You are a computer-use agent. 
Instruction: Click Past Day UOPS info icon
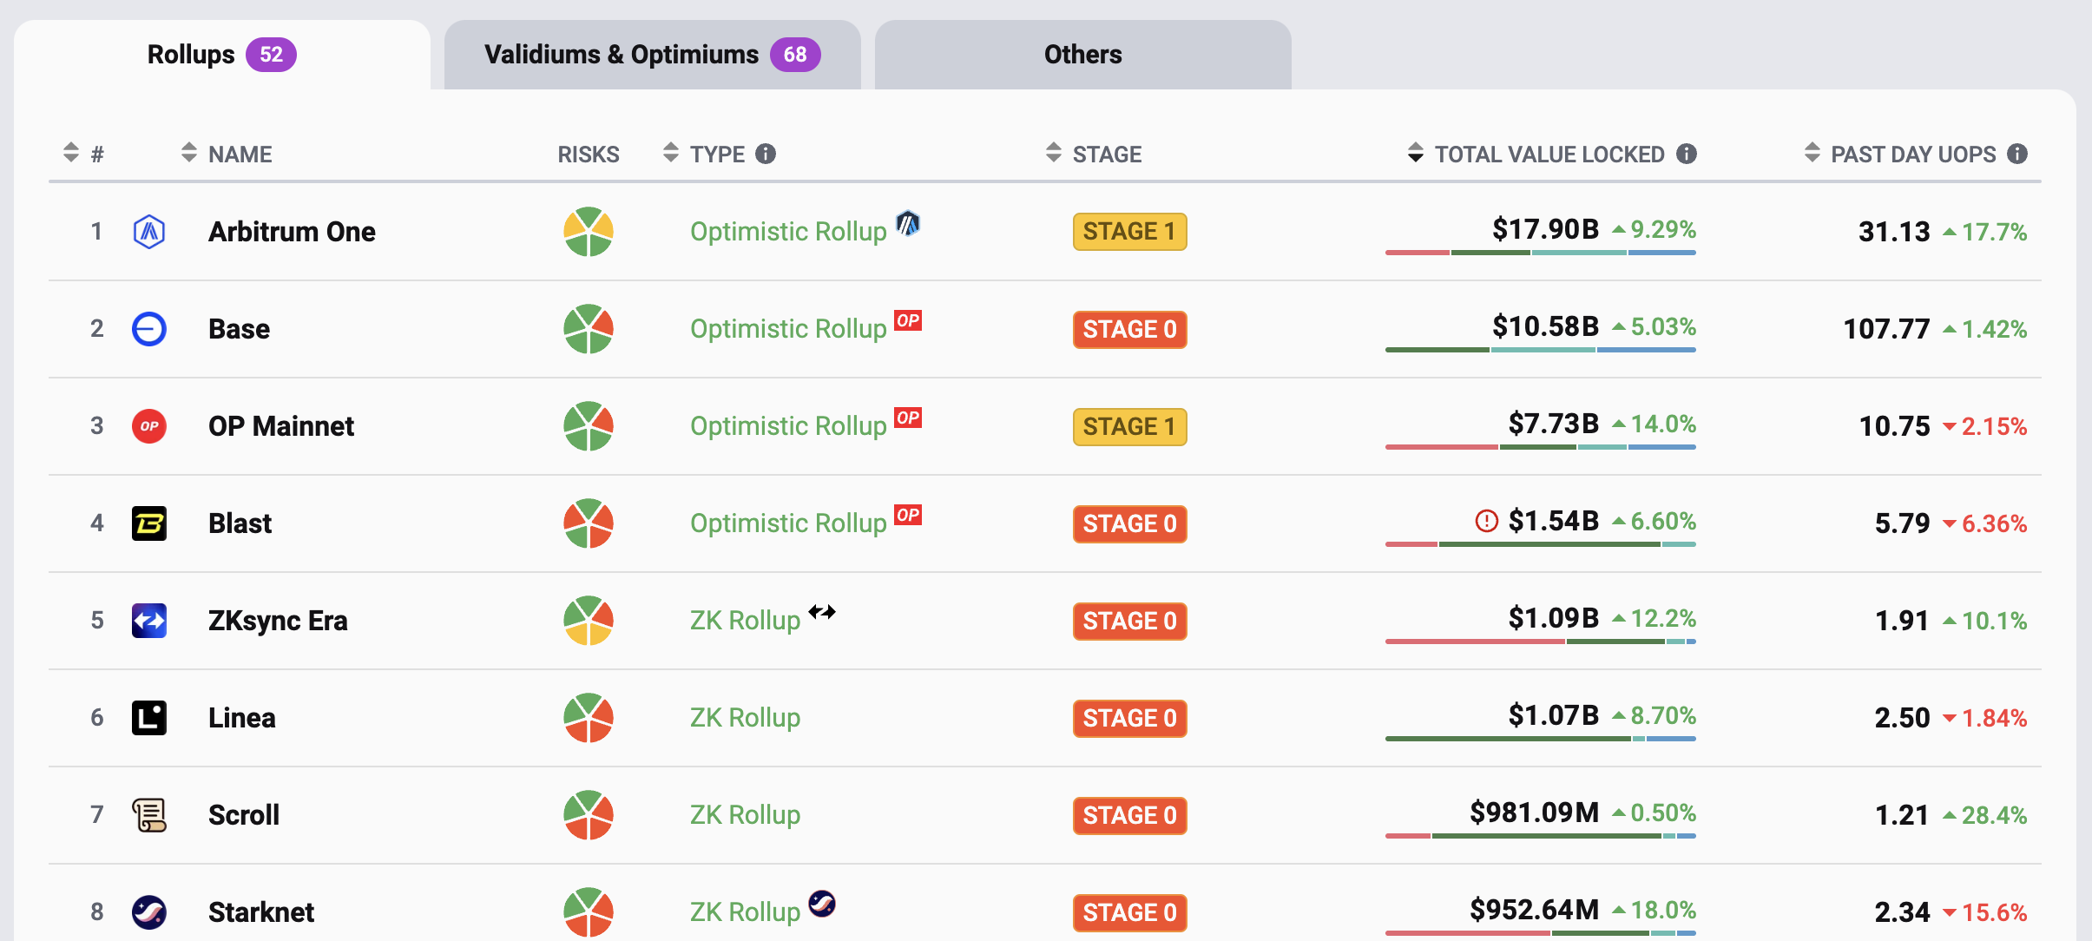2018,154
